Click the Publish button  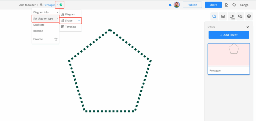tap(192, 5)
